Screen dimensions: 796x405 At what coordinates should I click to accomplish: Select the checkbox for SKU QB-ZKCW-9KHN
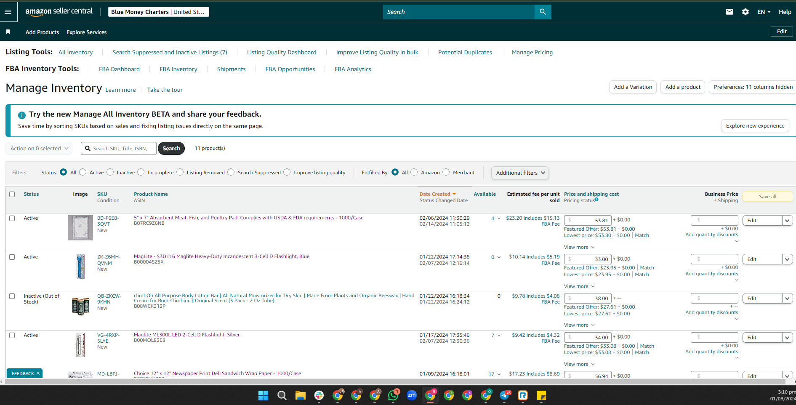[x=12, y=296]
